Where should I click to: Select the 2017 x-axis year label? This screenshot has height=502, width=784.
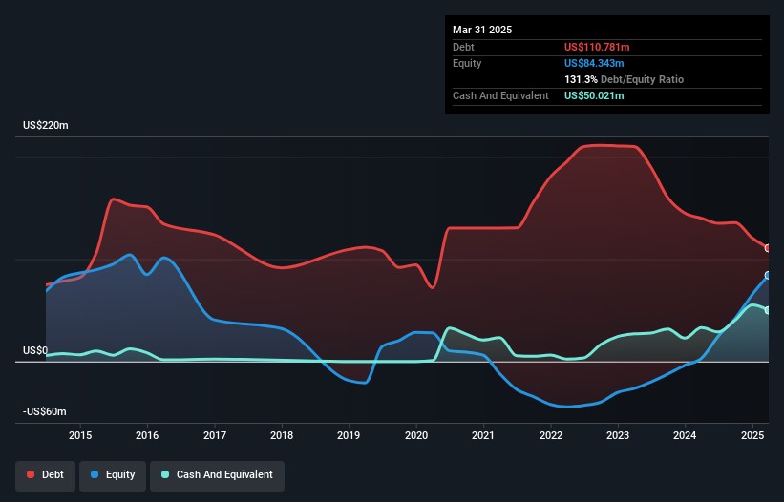point(215,436)
